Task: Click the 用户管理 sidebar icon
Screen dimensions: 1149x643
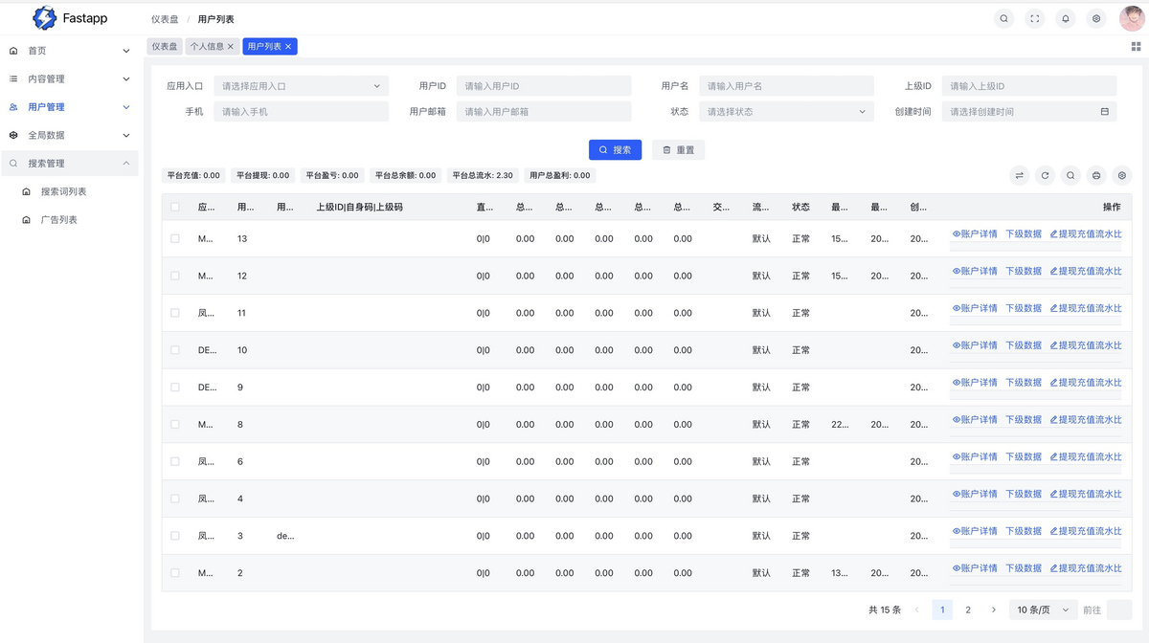Action: 13,107
